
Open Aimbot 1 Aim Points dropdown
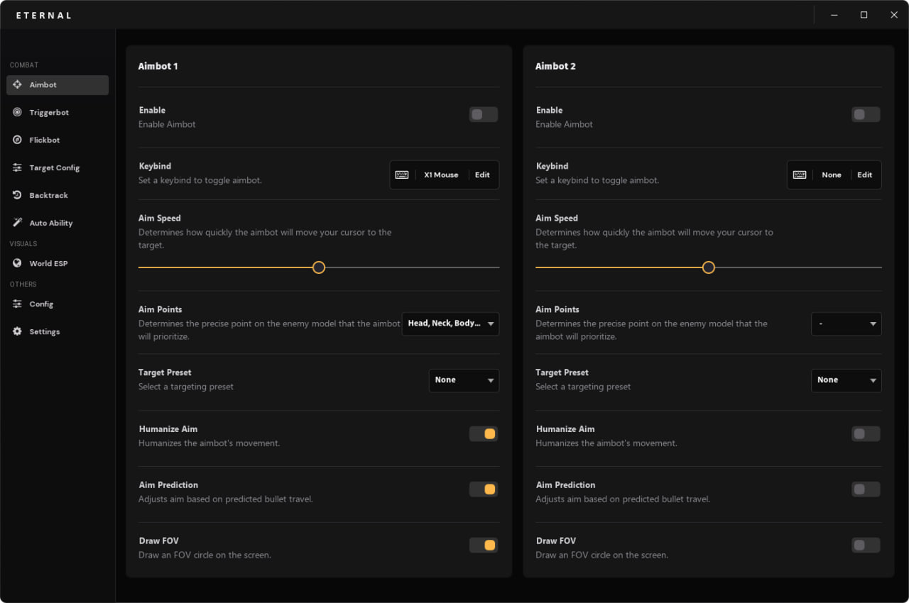pos(450,323)
